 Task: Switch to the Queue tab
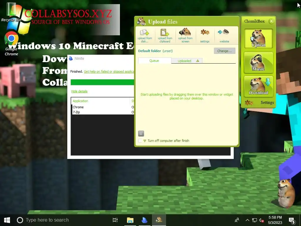(154, 61)
